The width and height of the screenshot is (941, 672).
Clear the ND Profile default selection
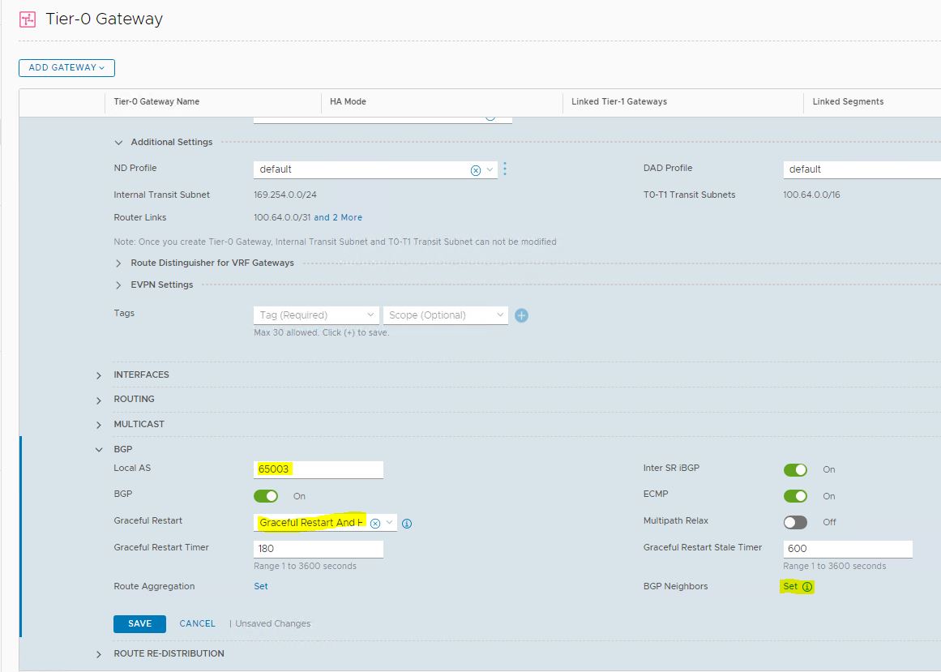pyautogui.click(x=476, y=170)
